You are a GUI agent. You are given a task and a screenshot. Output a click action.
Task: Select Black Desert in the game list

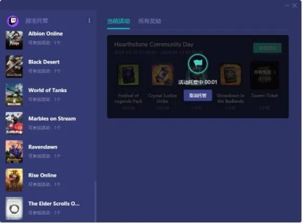click(48, 67)
